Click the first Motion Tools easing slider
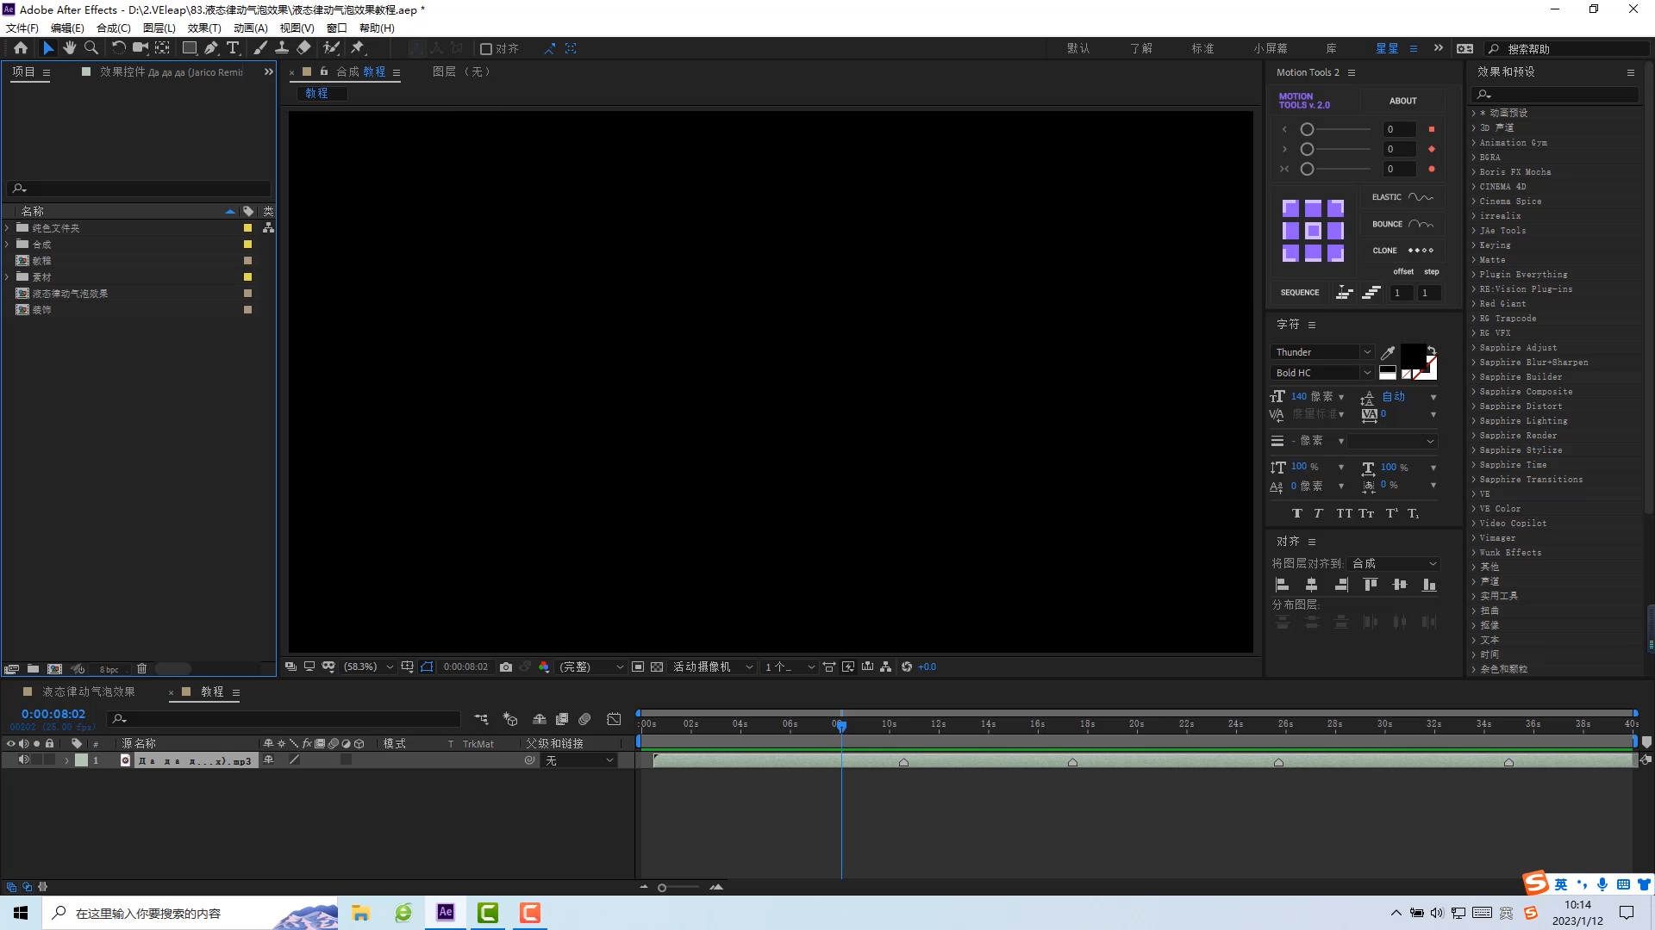The width and height of the screenshot is (1655, 930). (1337, 129)
